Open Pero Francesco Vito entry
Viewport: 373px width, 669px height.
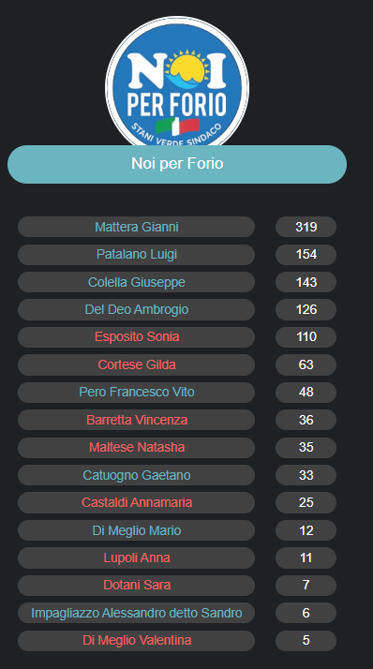[x=136, y=392]
